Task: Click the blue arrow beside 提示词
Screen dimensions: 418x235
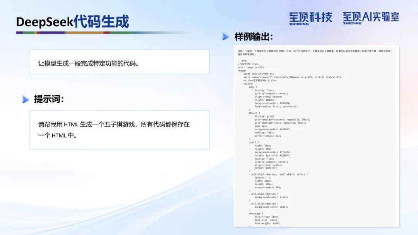Action: pyautogui.click(x=26, y=99)
